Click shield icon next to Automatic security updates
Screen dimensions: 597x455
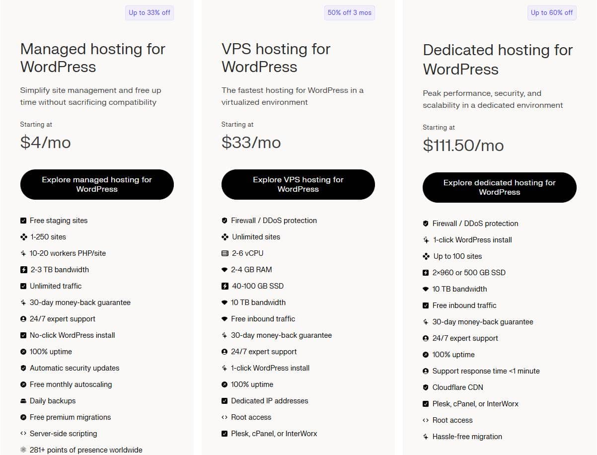[x=23, y=368]
